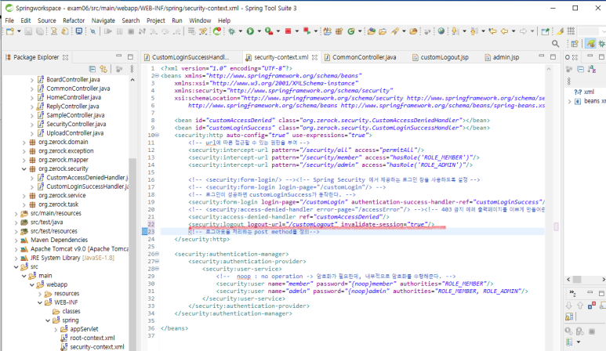Open dropdown arrow next to Run button
Viewport: 606px width, 351px height.
[x=259, y=31]
